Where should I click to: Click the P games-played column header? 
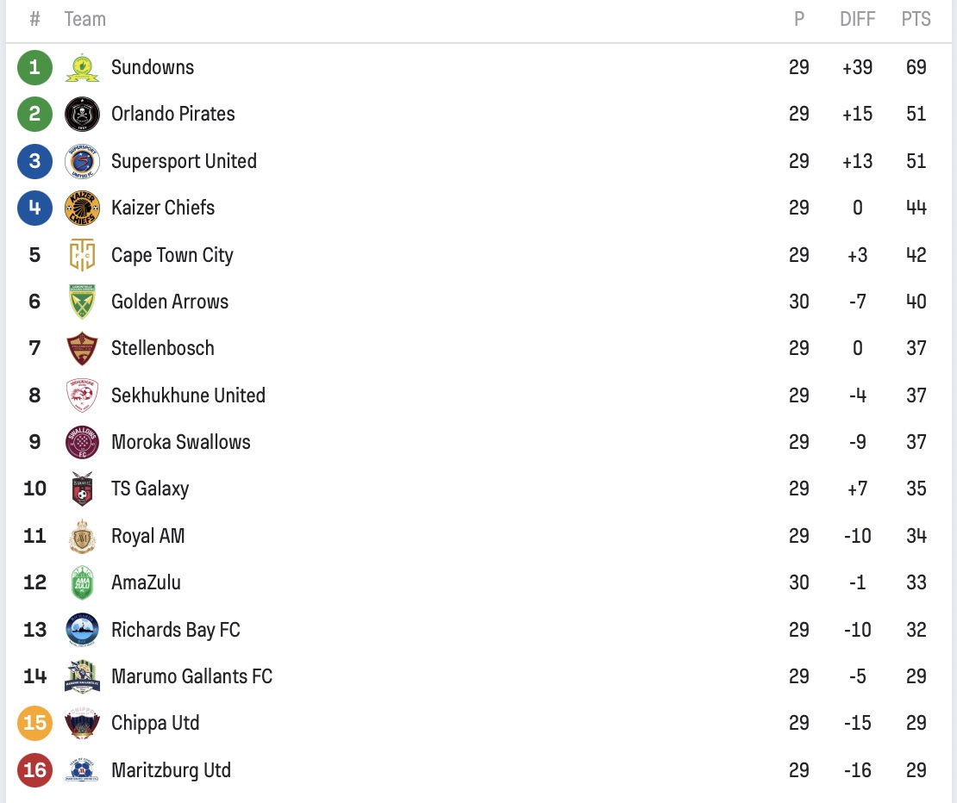(799, 19)
